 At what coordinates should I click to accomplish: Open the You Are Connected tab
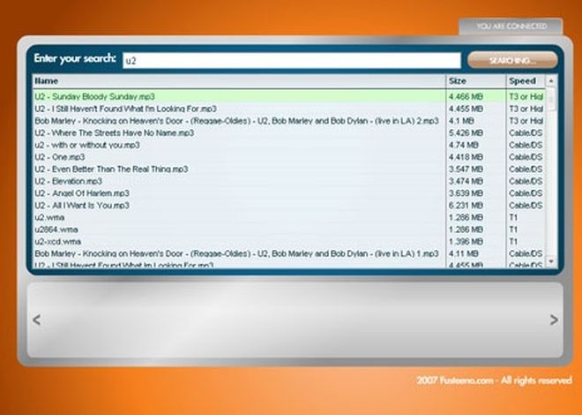(x=511, y=26)
